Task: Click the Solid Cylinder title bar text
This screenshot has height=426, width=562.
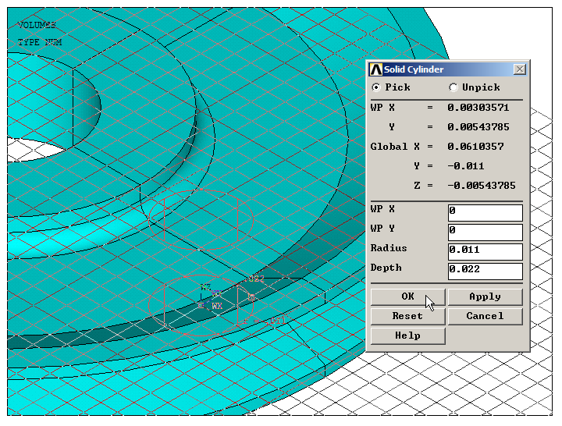Action: point(414,69)
